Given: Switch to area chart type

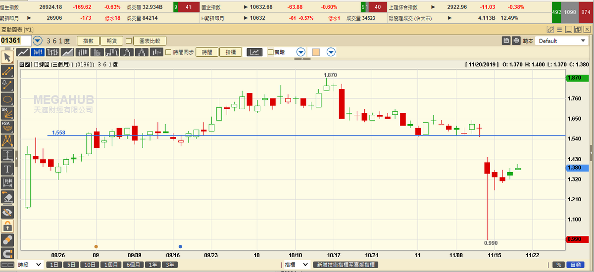Looking at the screenshot, I should [x=67, y=52].
